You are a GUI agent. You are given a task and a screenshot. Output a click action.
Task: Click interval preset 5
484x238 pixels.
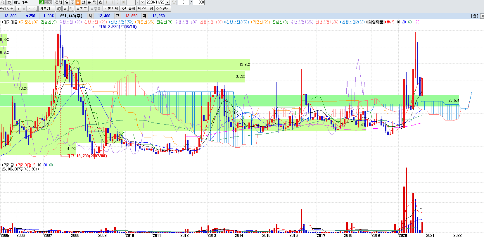117,2
